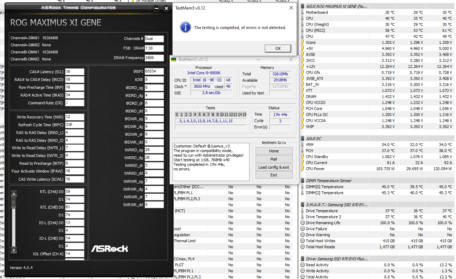This screenshot has width=456, height=279.
Task: Click the lightning icon for the VHIF sensor
Action: point(302,127)
